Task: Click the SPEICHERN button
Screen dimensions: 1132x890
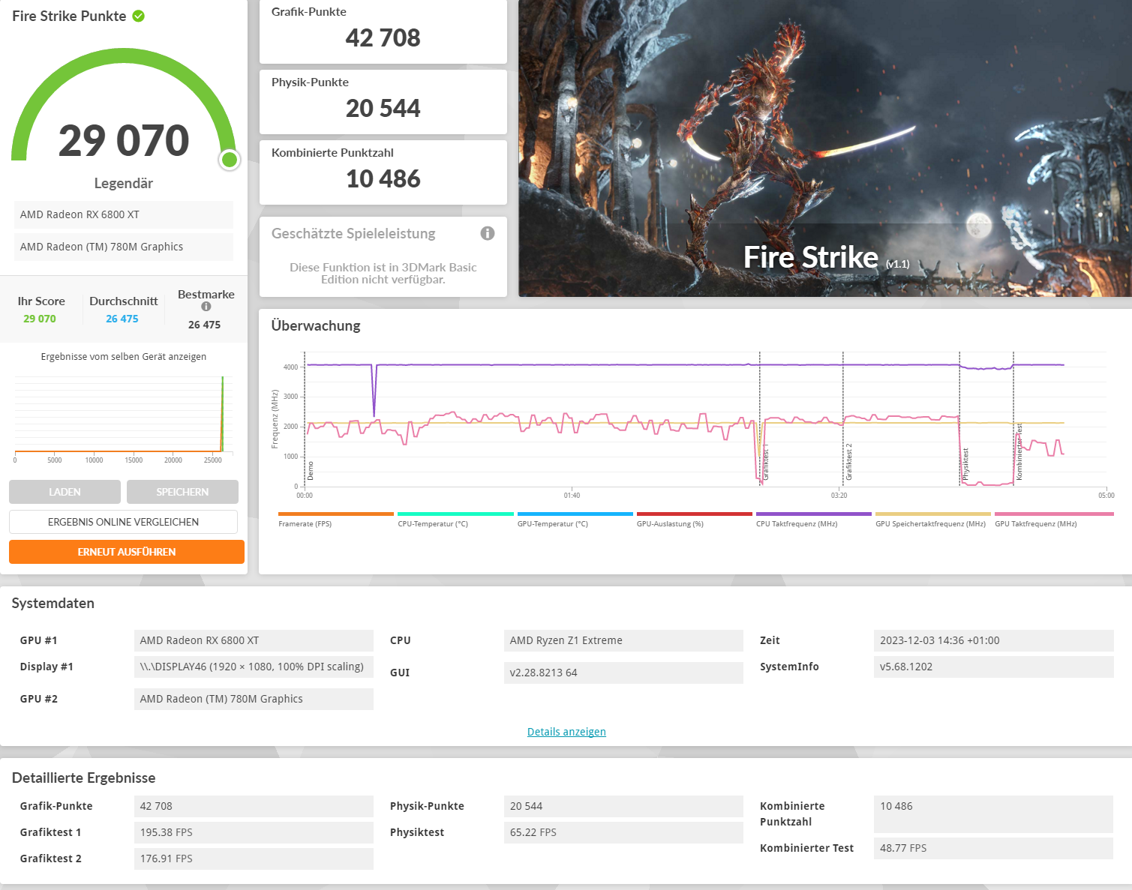Action: click(182, 492)
